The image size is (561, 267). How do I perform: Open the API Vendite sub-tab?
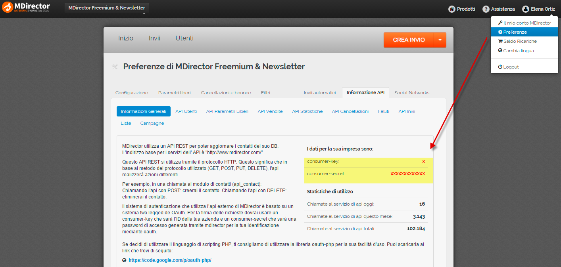pyautogui.click(x=270, y=111)
